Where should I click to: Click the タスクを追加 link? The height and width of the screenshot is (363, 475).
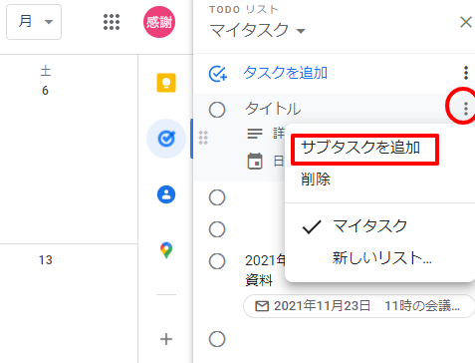(286, 73)
